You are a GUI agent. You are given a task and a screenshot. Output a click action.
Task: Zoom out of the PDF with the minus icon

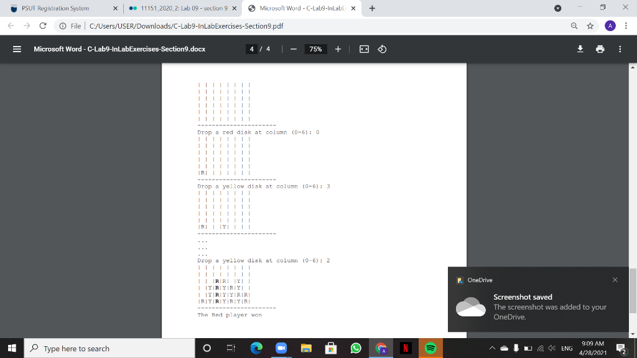292,49
